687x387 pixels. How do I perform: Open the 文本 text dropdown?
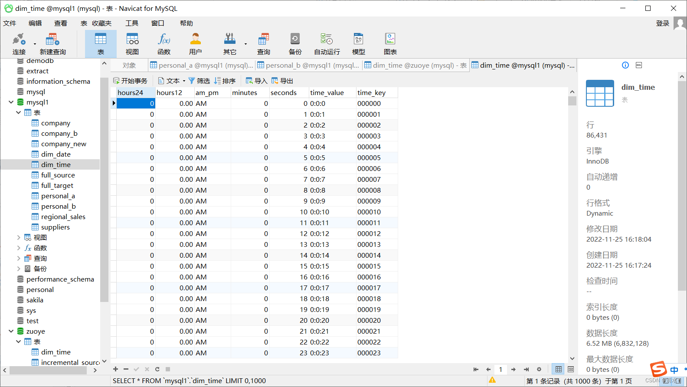coord(171,81)
